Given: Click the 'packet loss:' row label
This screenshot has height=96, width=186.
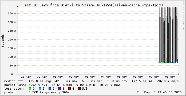Looking at the screenshot, I should click(x=15, y=85).
